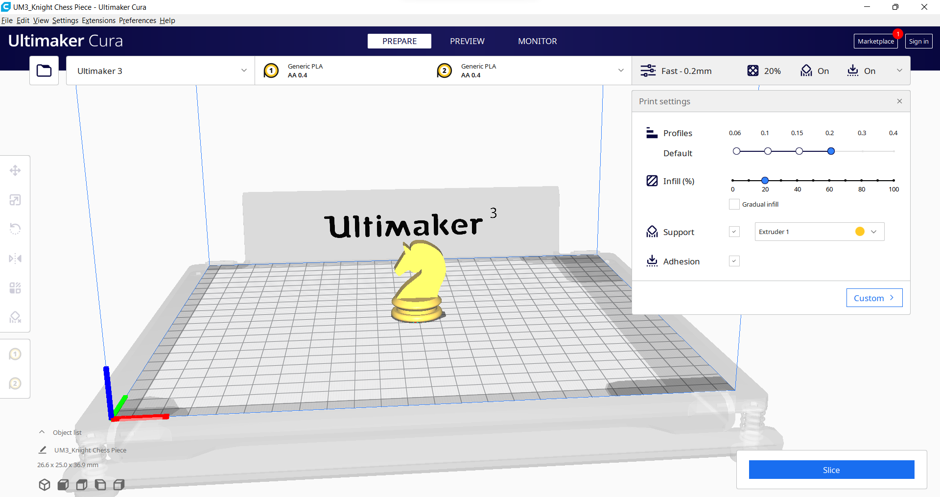
Task: Expand material configuration dropdown arrow
Action: pyautogui.click(x=621, y=71)
